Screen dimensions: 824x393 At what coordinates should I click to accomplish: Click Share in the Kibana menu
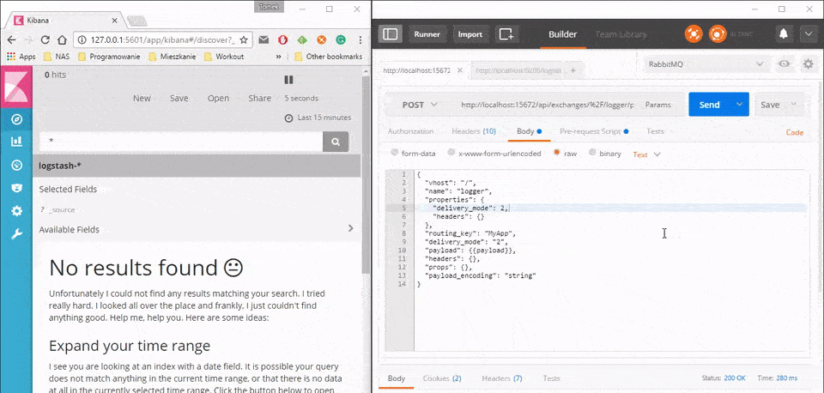click(x=259, y=98)
